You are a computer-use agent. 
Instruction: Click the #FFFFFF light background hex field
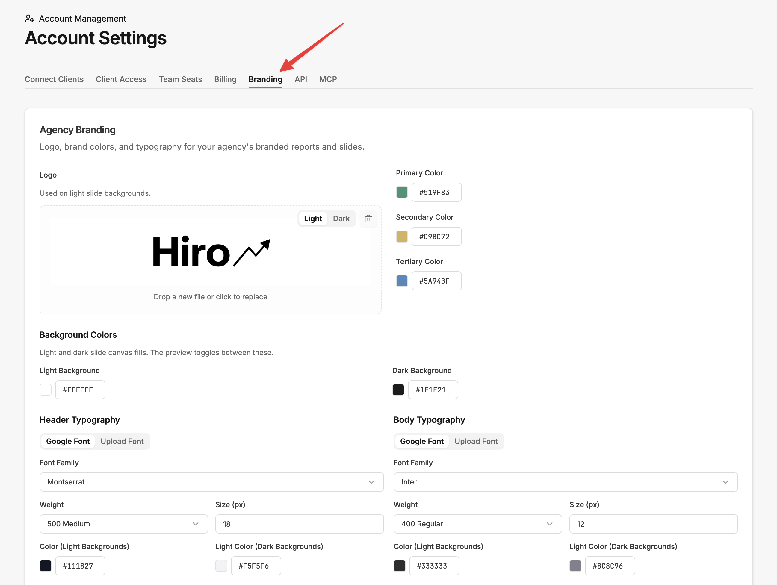(x=80, y=390)
